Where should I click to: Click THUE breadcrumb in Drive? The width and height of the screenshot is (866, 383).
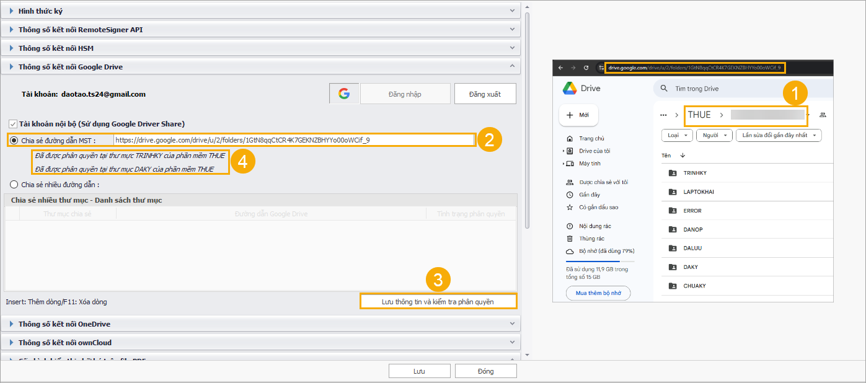point(699,115)
